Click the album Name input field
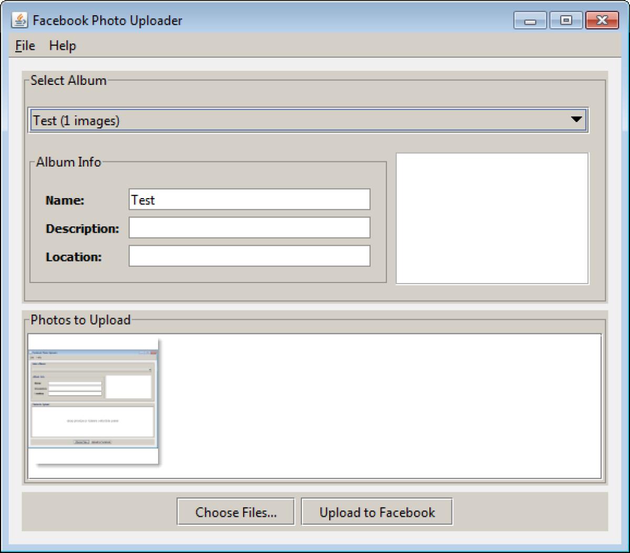 click(249, 200)
